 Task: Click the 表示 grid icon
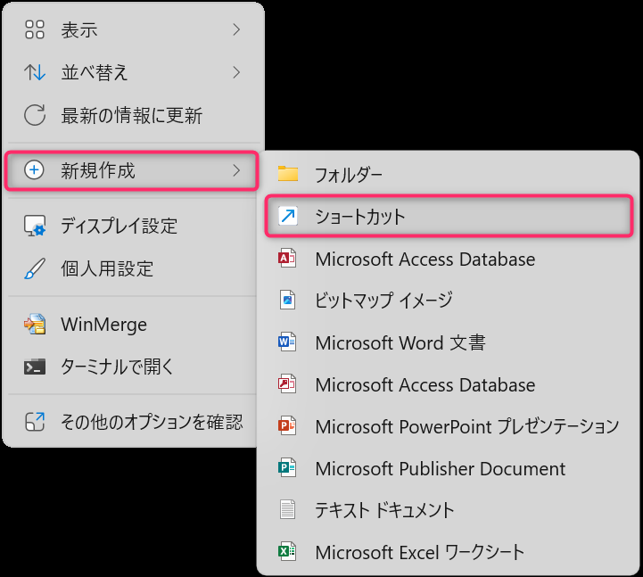pyautogui.click(x=35, y=29)
